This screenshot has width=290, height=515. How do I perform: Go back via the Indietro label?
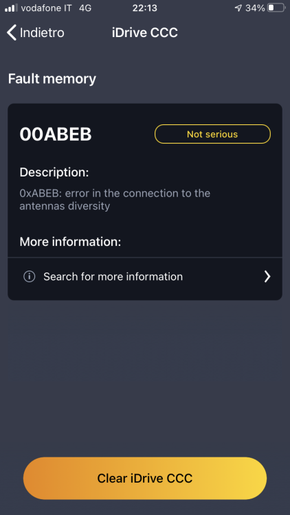(42, 32)
